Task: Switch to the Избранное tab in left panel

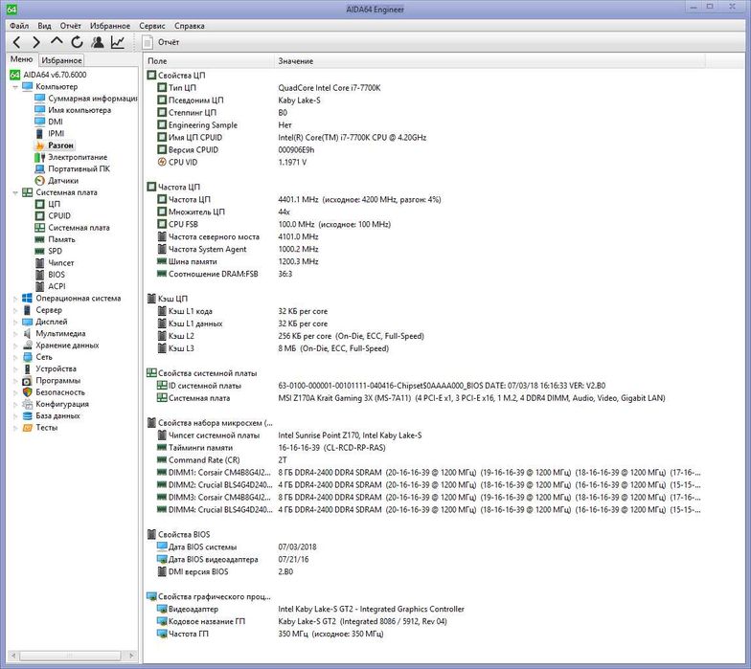Action: (x=61, y=60)
